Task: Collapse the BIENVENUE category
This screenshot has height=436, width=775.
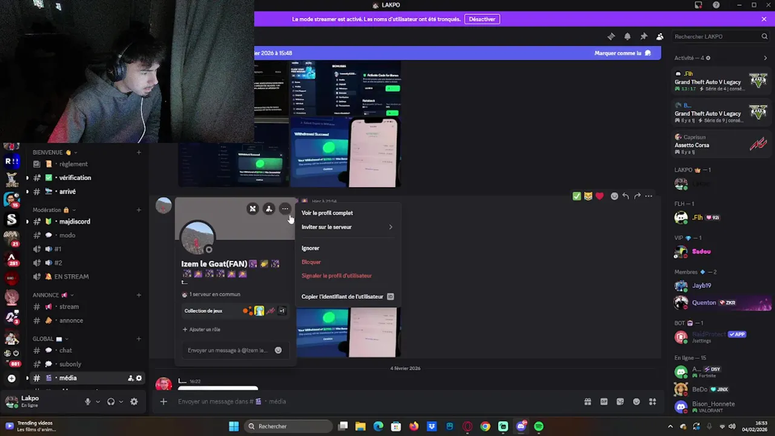Action: (x=54, y=152)
